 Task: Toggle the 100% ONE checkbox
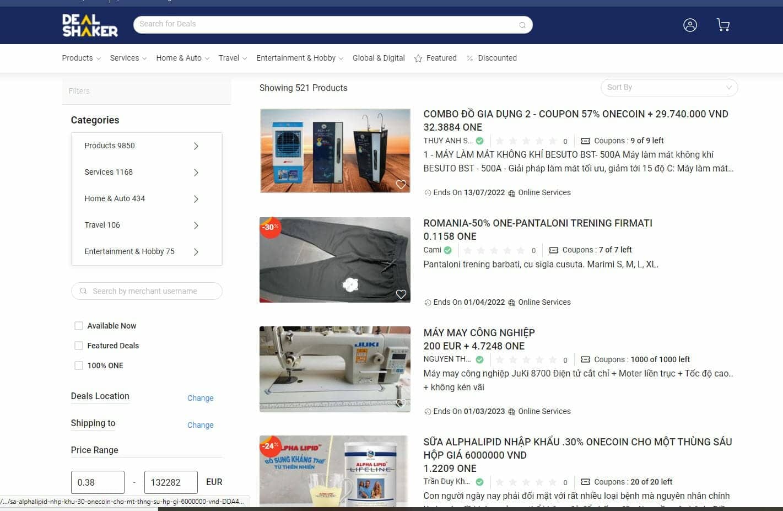79,365
